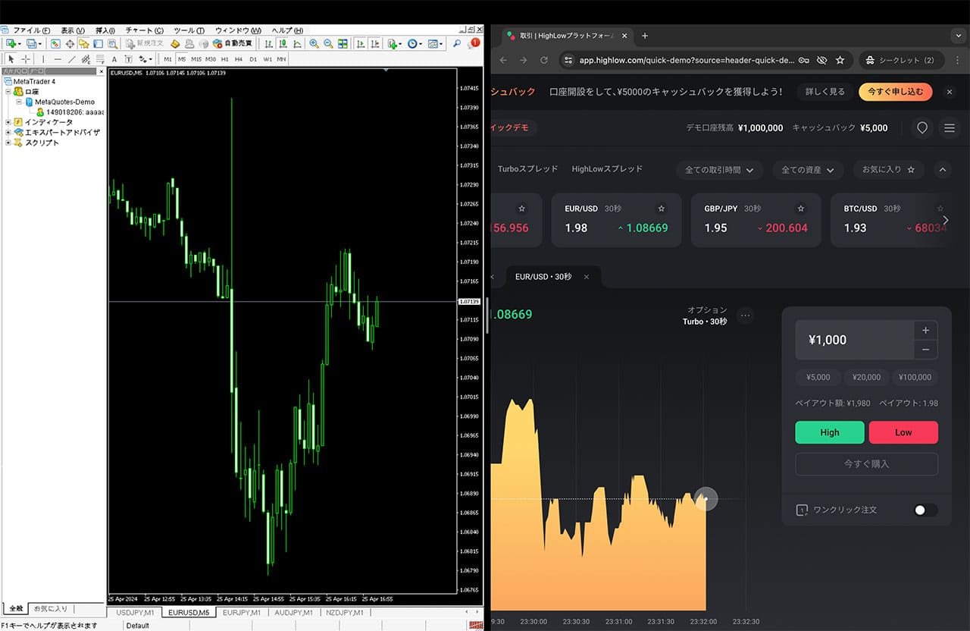This screenshot has width=970, height=631.
Task: Expand the インディケータ tree node
Action: 8,121
